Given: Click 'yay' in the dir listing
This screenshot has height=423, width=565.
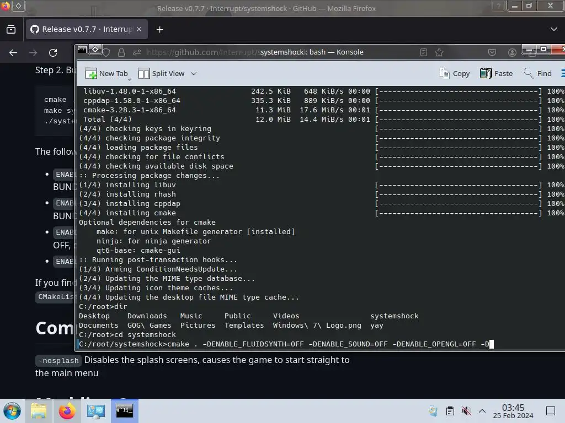Looking at the screenshot, I should pos(376,326).
